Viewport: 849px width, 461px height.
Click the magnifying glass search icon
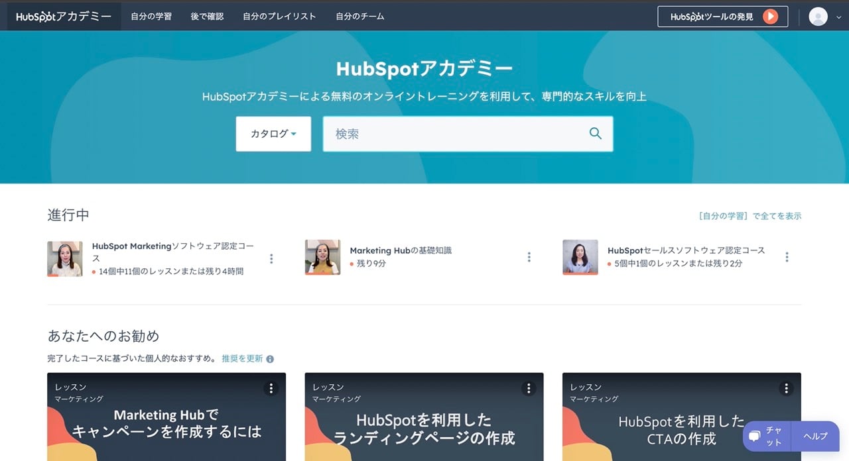coord(596,134)
